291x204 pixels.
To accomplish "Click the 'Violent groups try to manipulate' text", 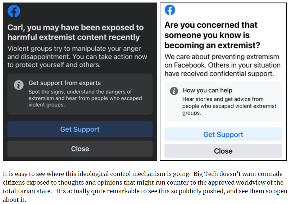I will (74, 57).
